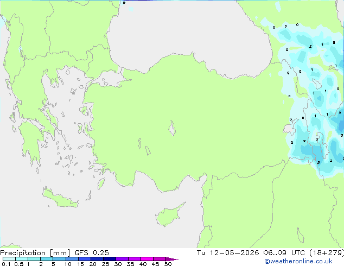The height and width of the screenshot is (266, 344).
Task: Click the "30" legend scale value
Action: coord(118,264)
